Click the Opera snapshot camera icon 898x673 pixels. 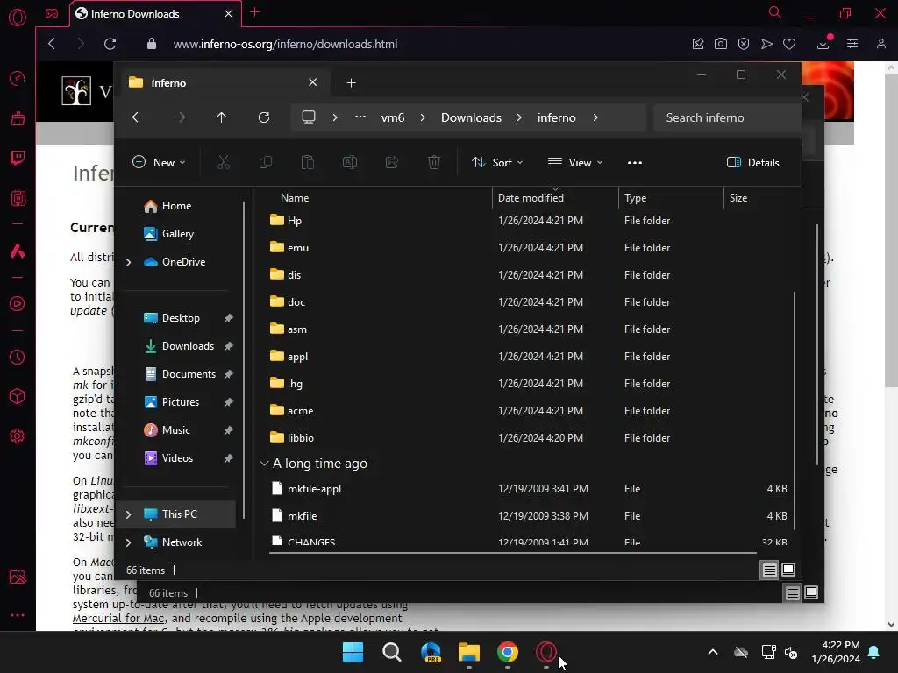pos(721,44)
